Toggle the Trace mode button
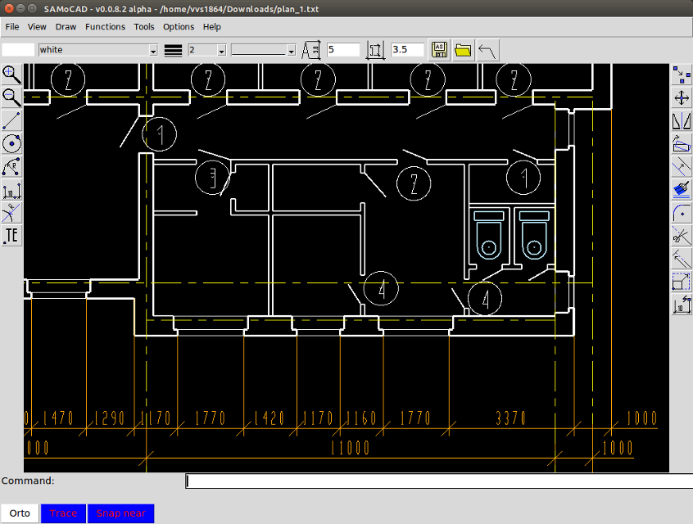Screen dimensions: 693x524 point(63,513)
